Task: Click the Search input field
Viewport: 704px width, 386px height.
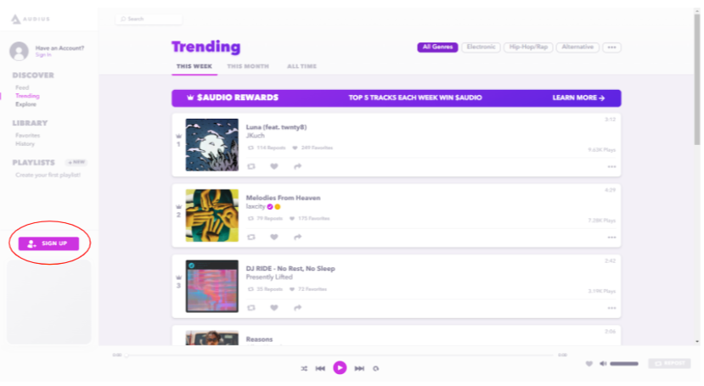Action: [149, 19]
